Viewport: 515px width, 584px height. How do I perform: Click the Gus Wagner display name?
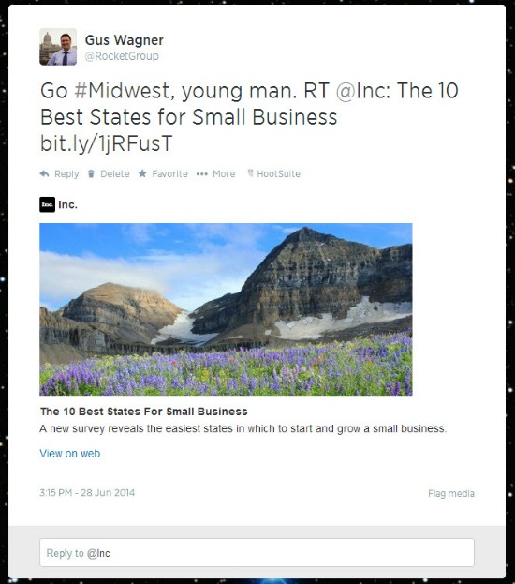(x=125, y=40)
